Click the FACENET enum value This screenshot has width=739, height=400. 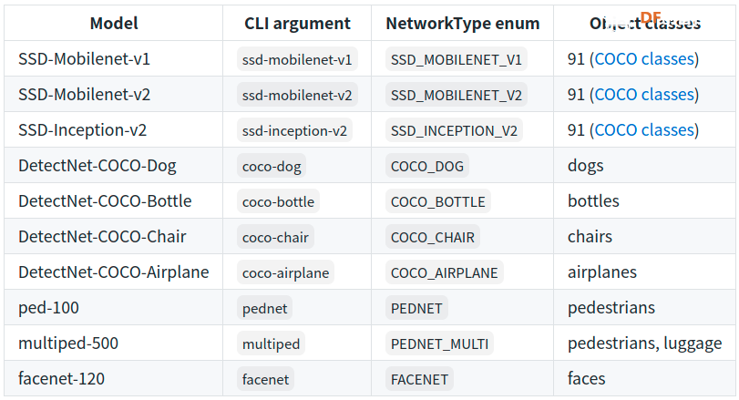(419, 379)
